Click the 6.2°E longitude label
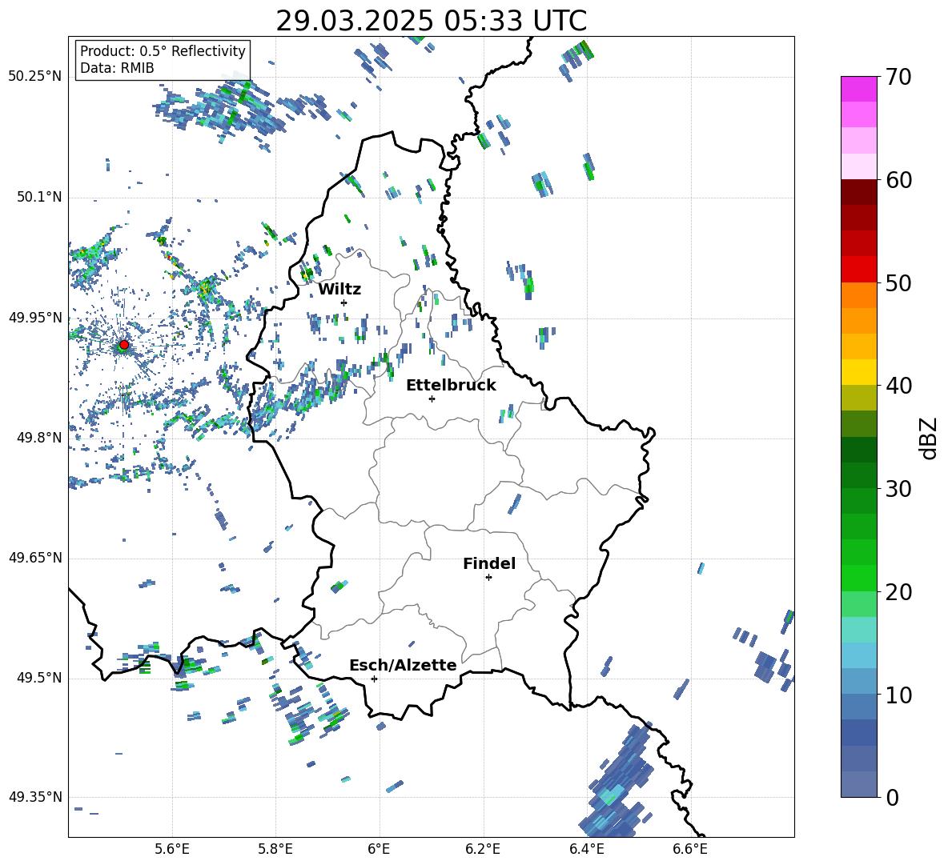This screenshot has width=948, height=865. pos(483,849)
